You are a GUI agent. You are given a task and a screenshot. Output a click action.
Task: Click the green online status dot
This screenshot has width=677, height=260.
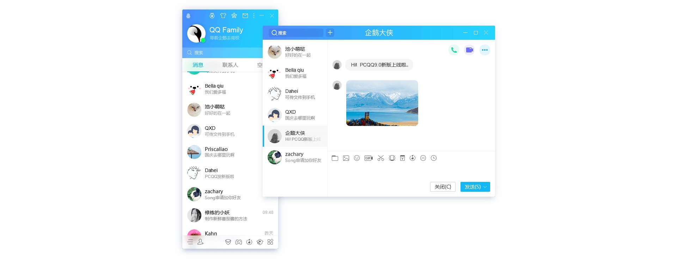[203, 40]
